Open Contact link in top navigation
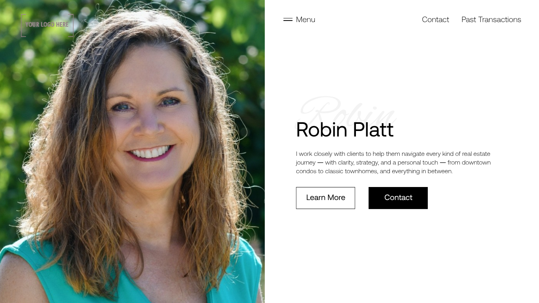This screenshot has width=539, height=303. pos(435,19)
